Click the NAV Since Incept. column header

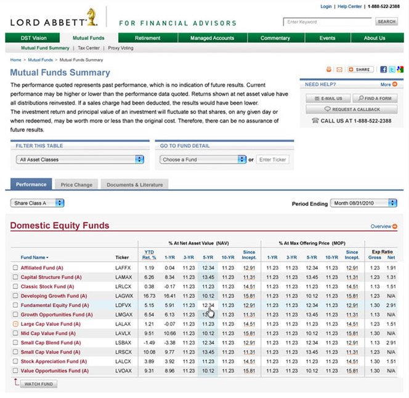pos(249,254)
